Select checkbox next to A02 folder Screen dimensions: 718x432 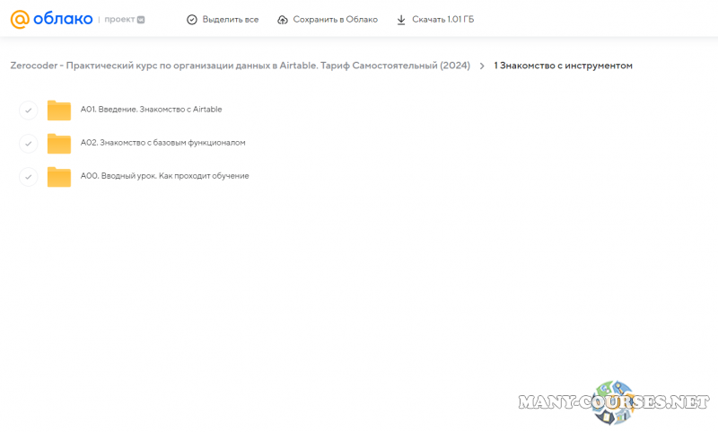pos(29,144)
